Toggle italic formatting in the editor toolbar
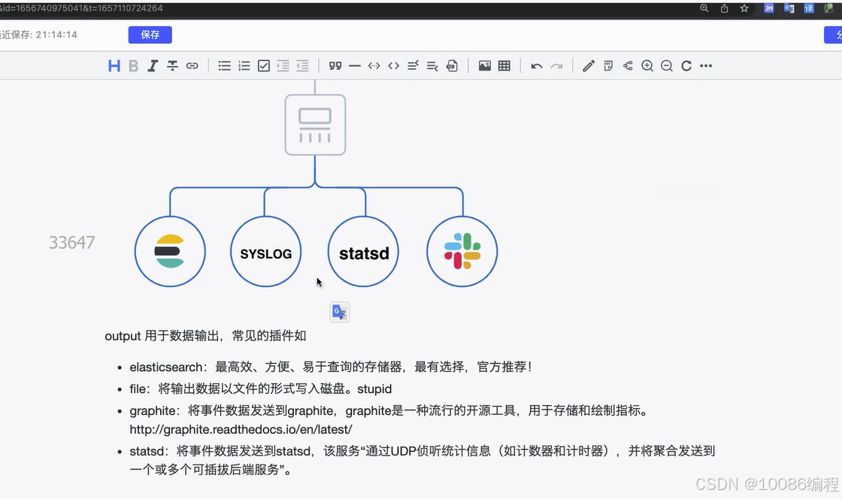 (153, 66)
